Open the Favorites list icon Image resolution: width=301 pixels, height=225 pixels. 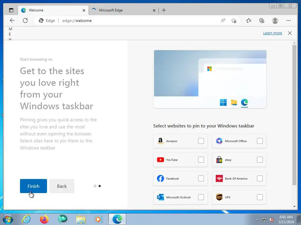249,21
